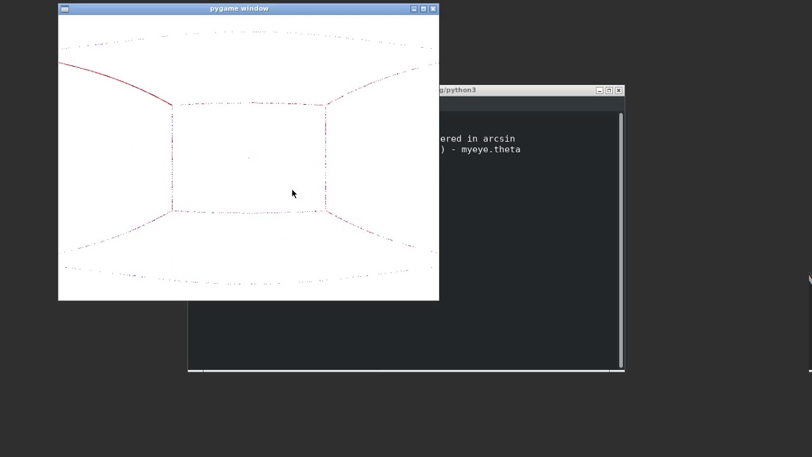The height and width of the screenshot is (457, 812).
Task: Click the pygame window title bar text
Action: click(239, 9)
